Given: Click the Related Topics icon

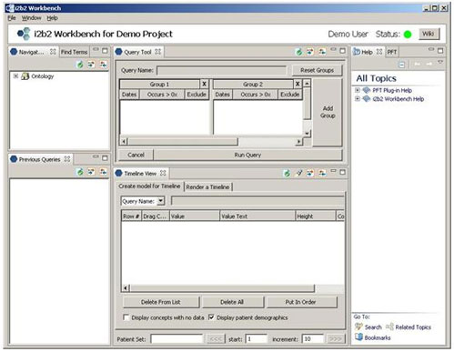Looking at the screenshot, I should [389, 327].
